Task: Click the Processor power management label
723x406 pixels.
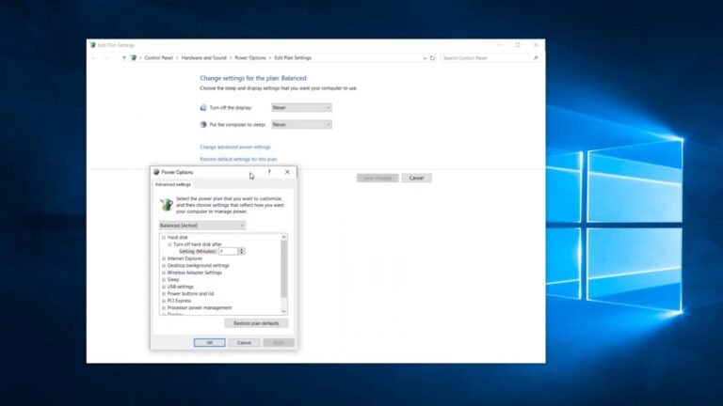Action: [200, 307]
